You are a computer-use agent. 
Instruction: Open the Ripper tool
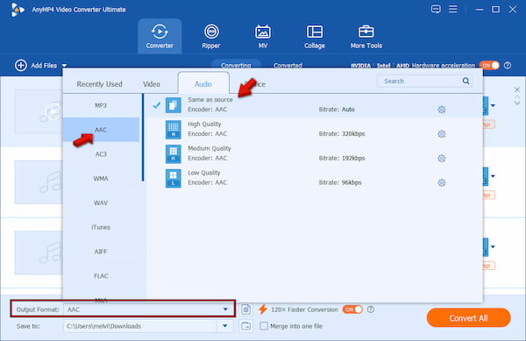[x=211, y=36]
